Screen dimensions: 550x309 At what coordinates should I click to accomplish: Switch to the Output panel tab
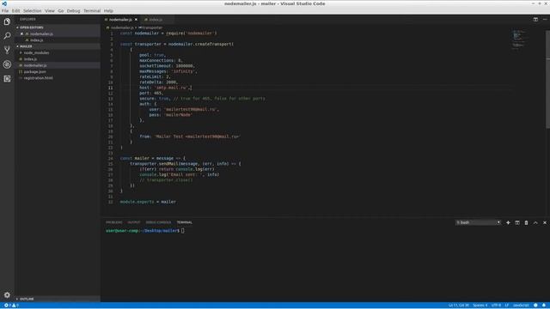coord(134,222)
